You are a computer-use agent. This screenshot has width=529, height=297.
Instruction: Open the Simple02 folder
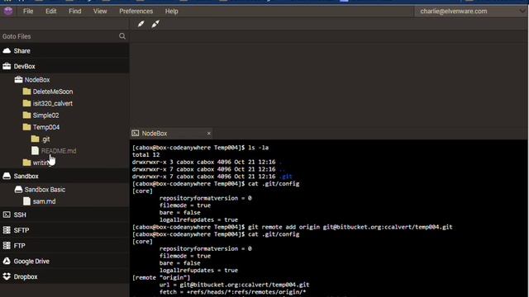(45, 115)
